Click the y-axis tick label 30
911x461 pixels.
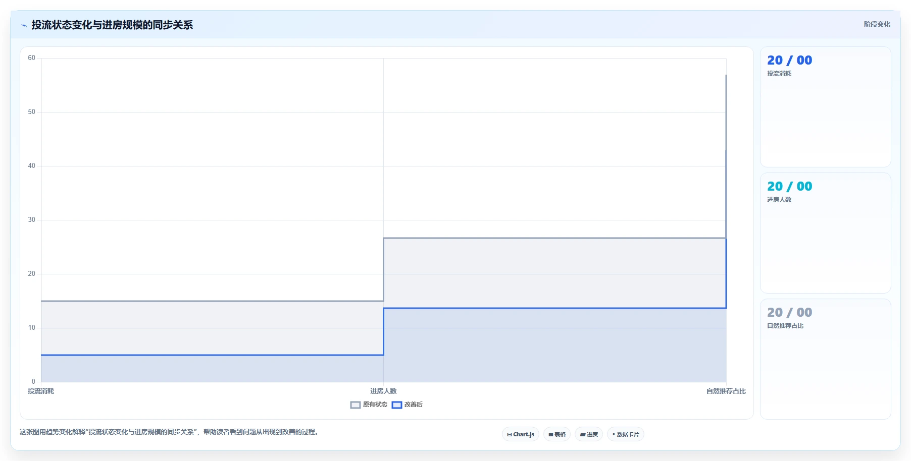(32, 220)
